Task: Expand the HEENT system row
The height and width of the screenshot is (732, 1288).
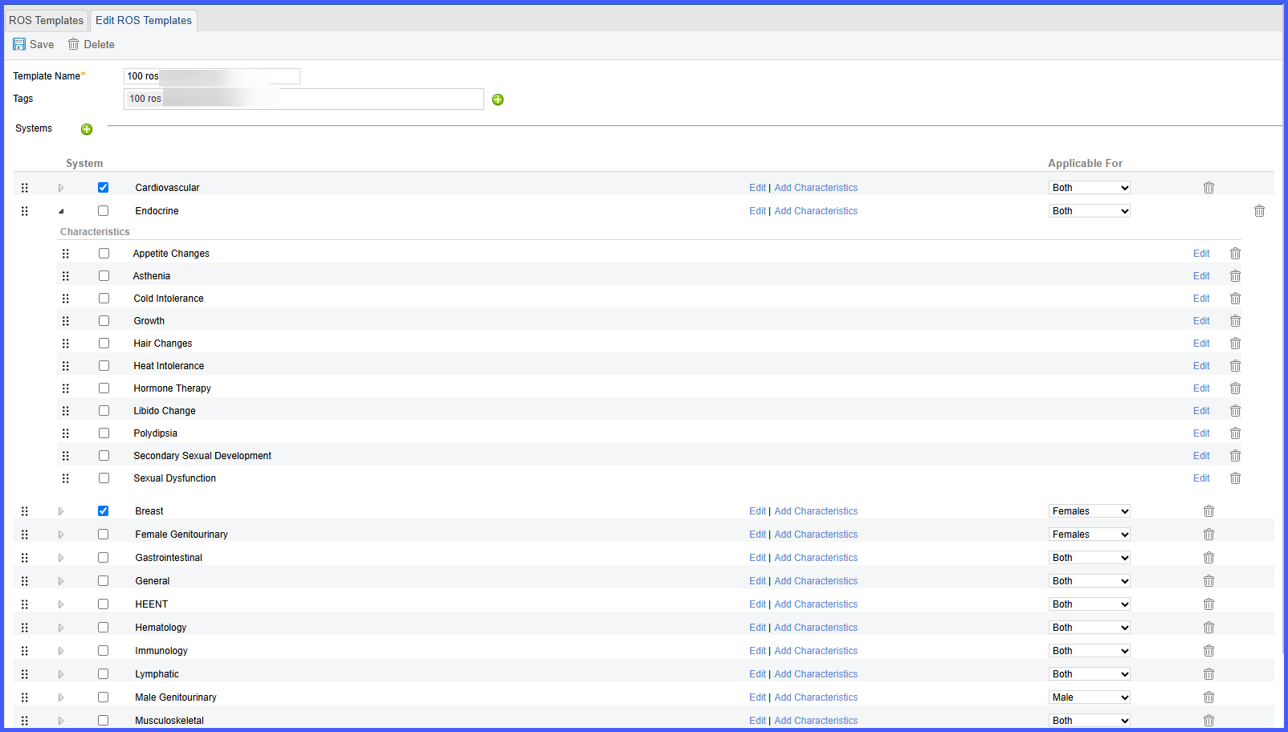Action: [x=61, y=604]
